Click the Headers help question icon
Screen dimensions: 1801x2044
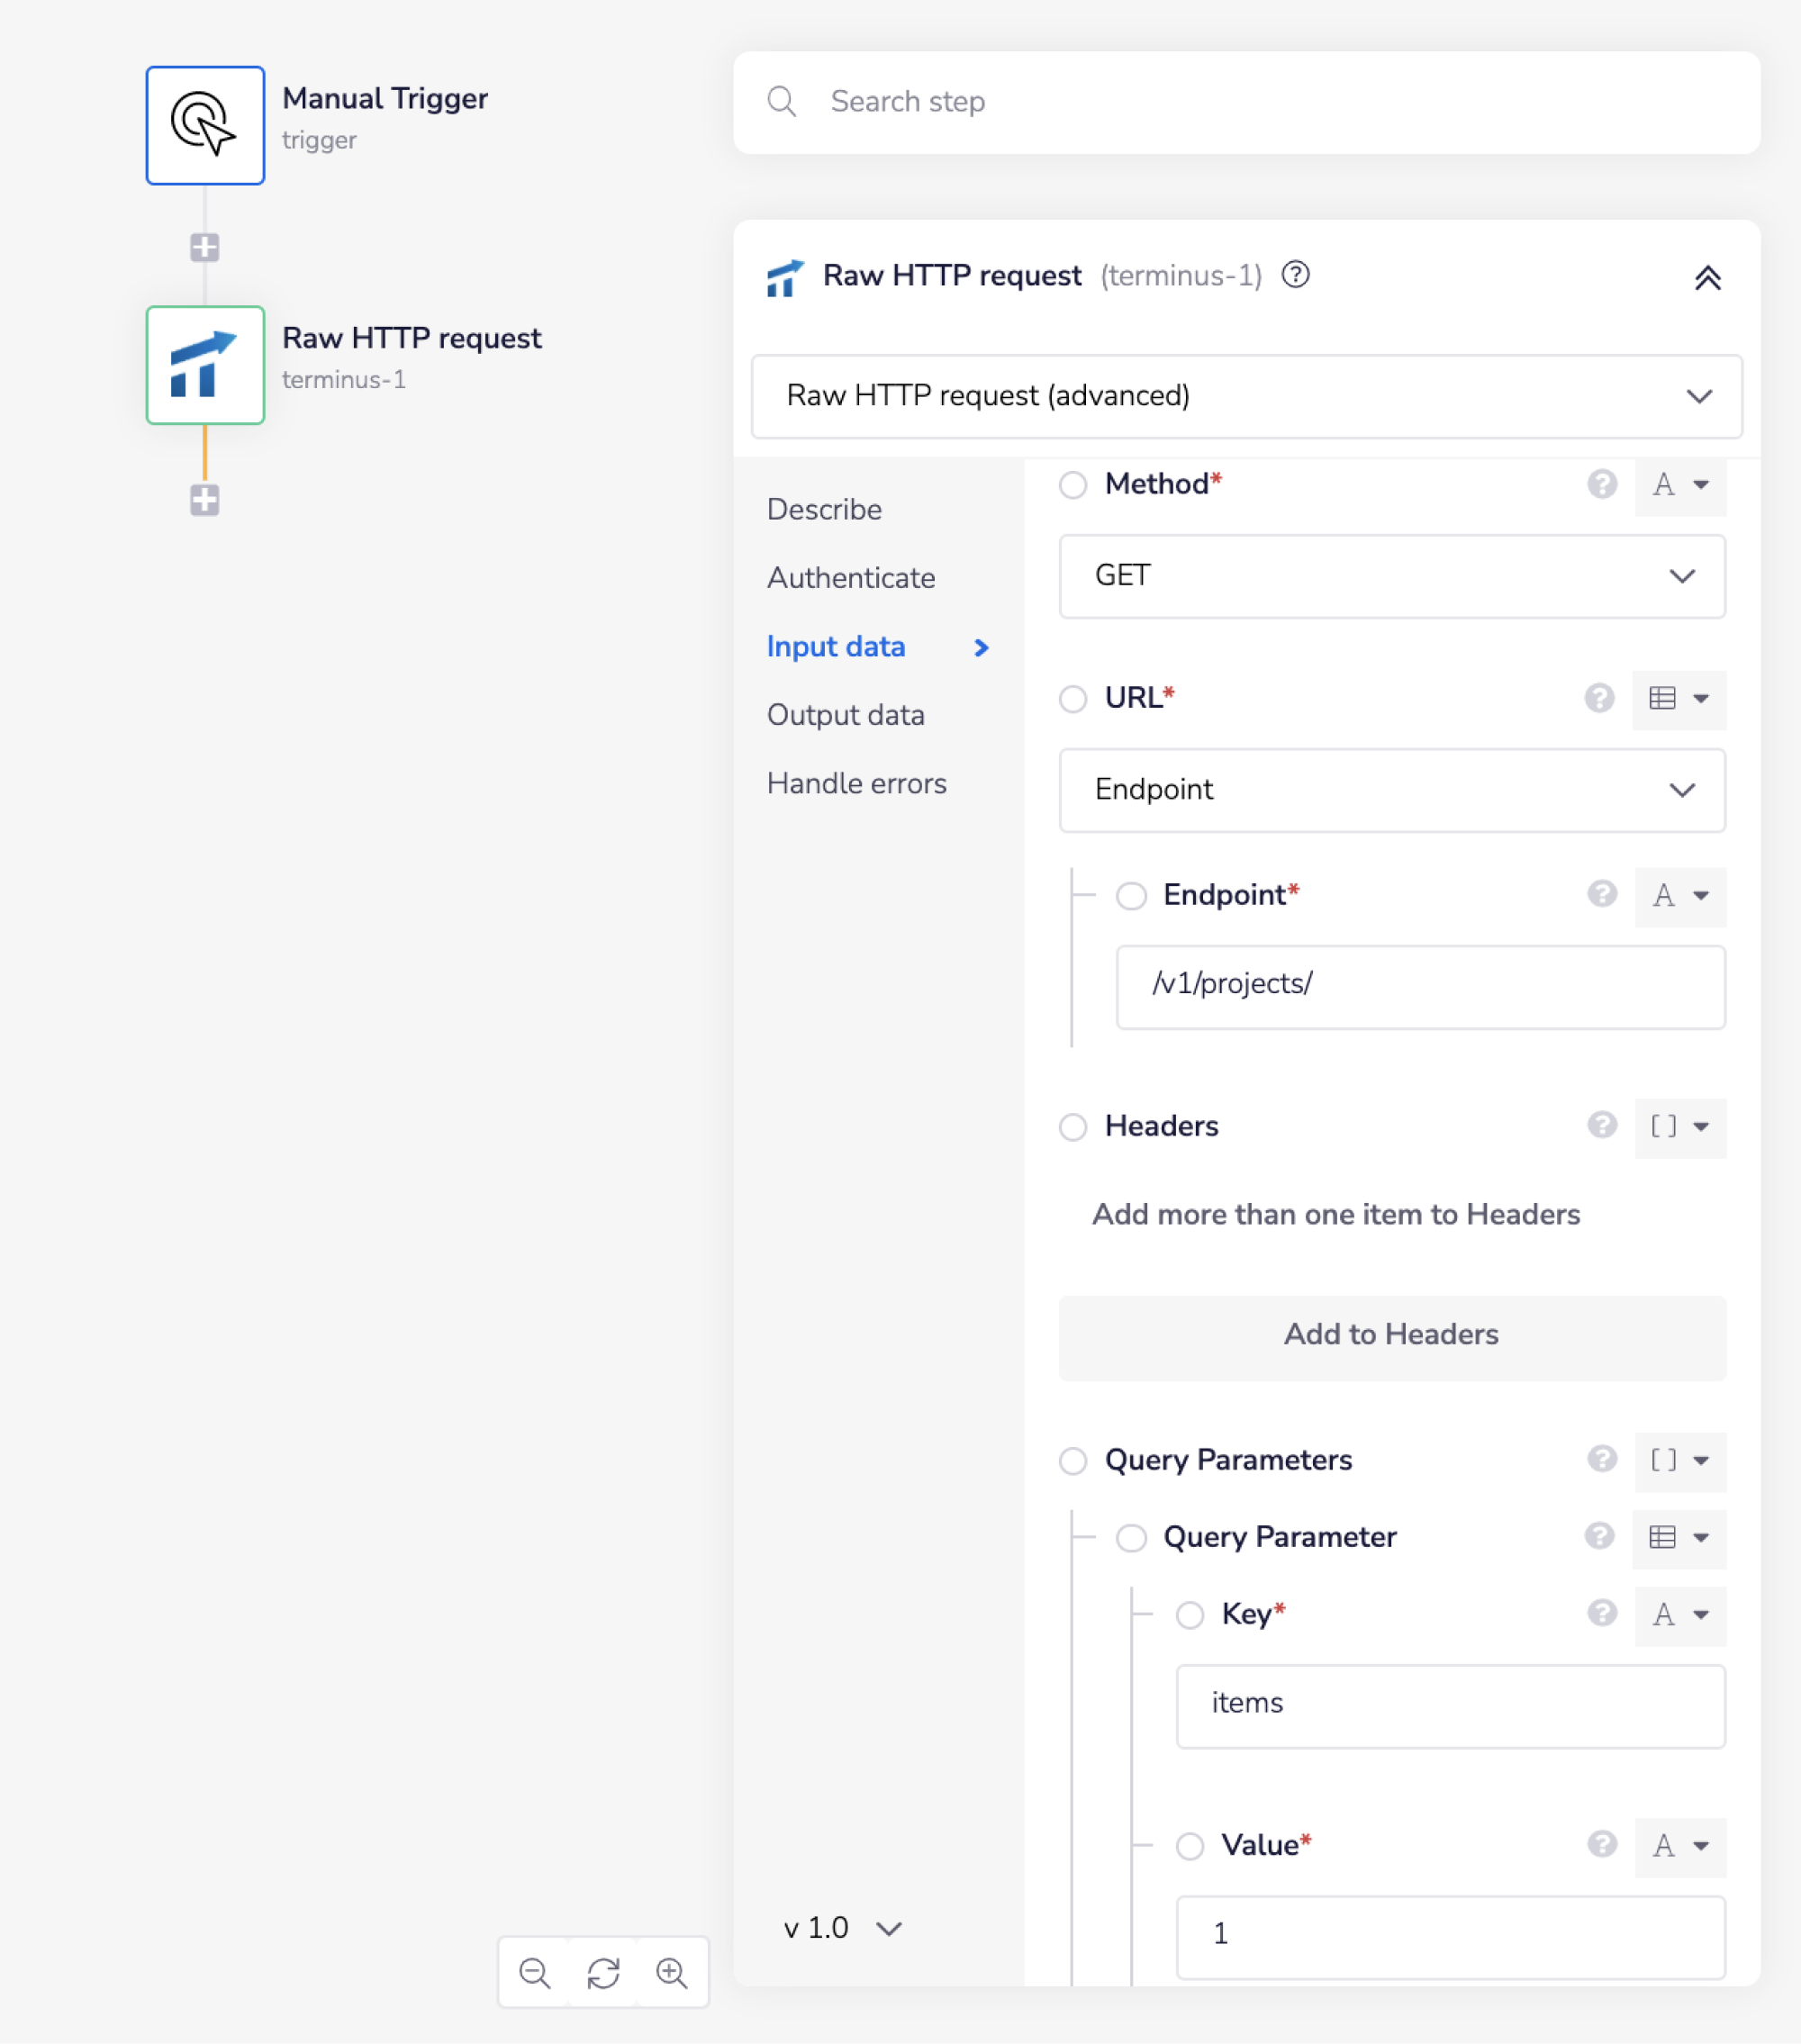(1601, 1125)
